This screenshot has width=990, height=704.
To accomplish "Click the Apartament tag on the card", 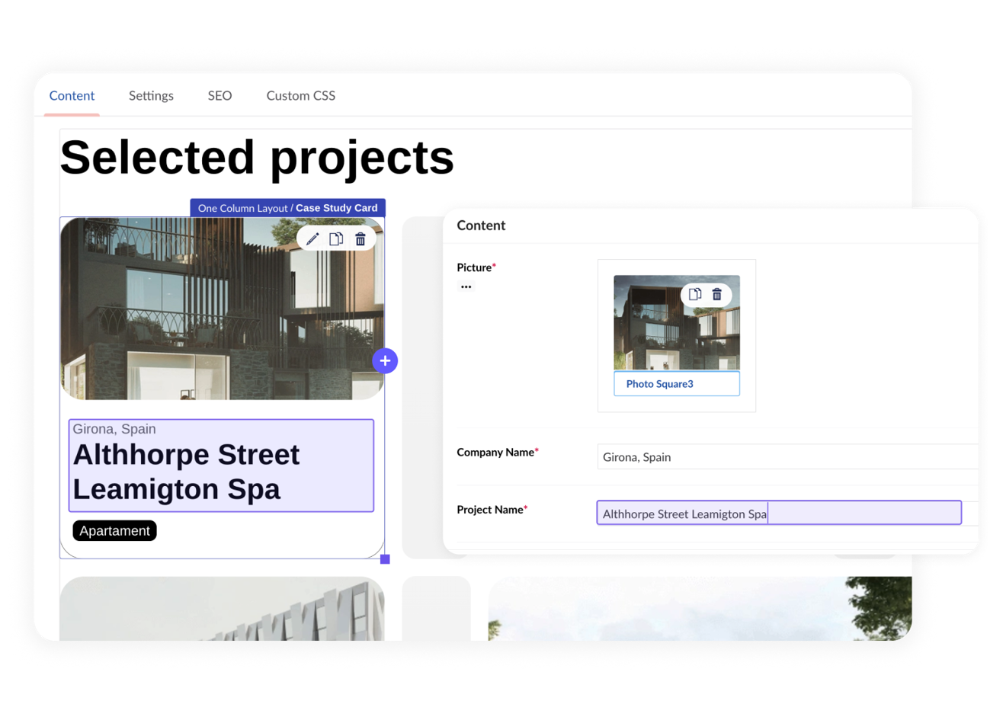I will (x=114, y=530).
